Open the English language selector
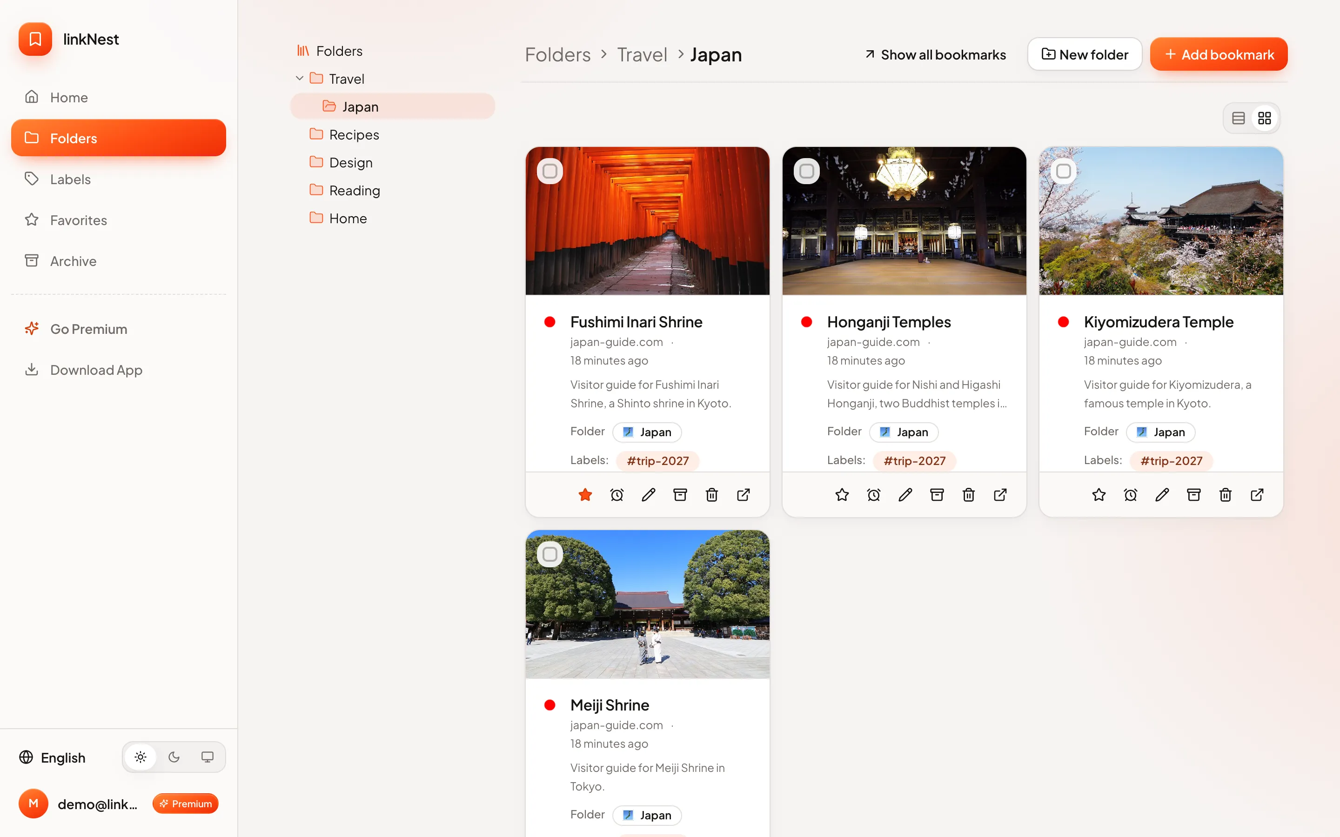The height and width of the screenshot is (837, 1340). coord(53,757)
